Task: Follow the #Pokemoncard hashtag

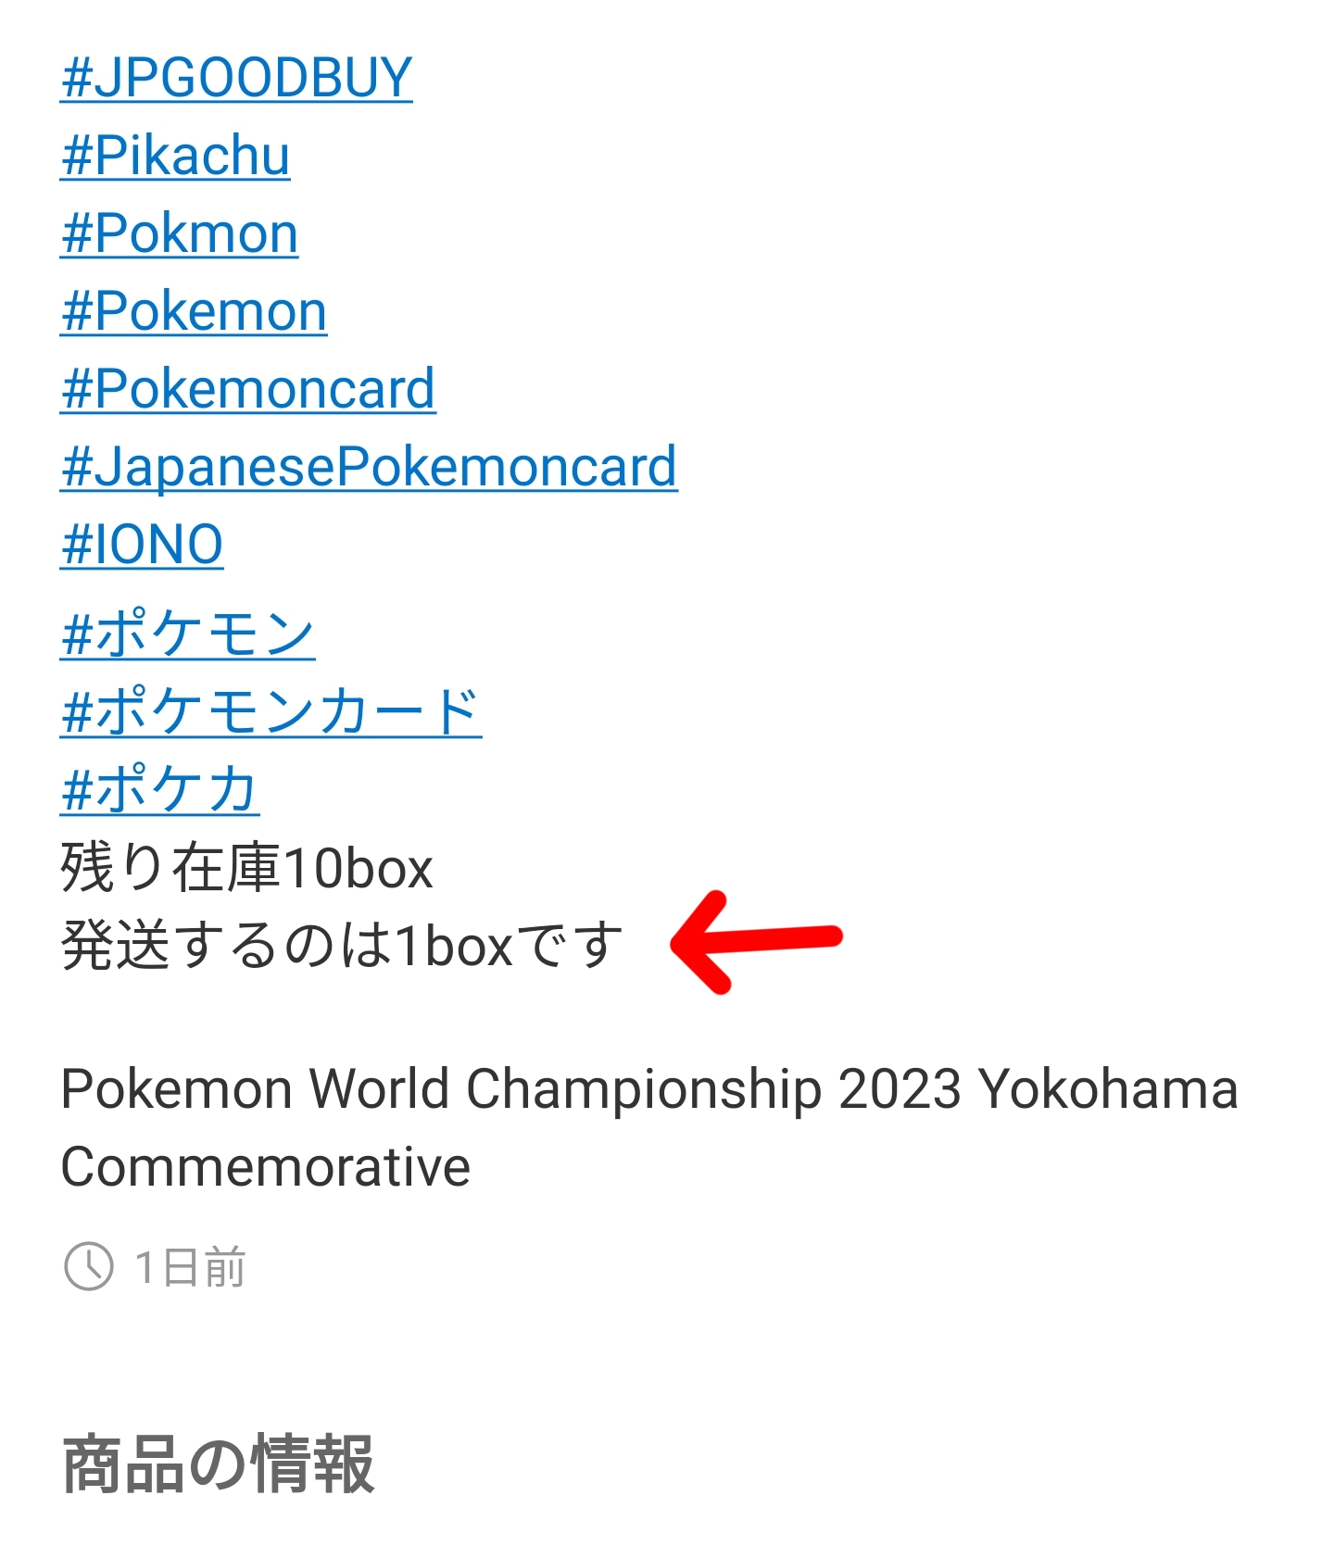Action: coord(248,388)
